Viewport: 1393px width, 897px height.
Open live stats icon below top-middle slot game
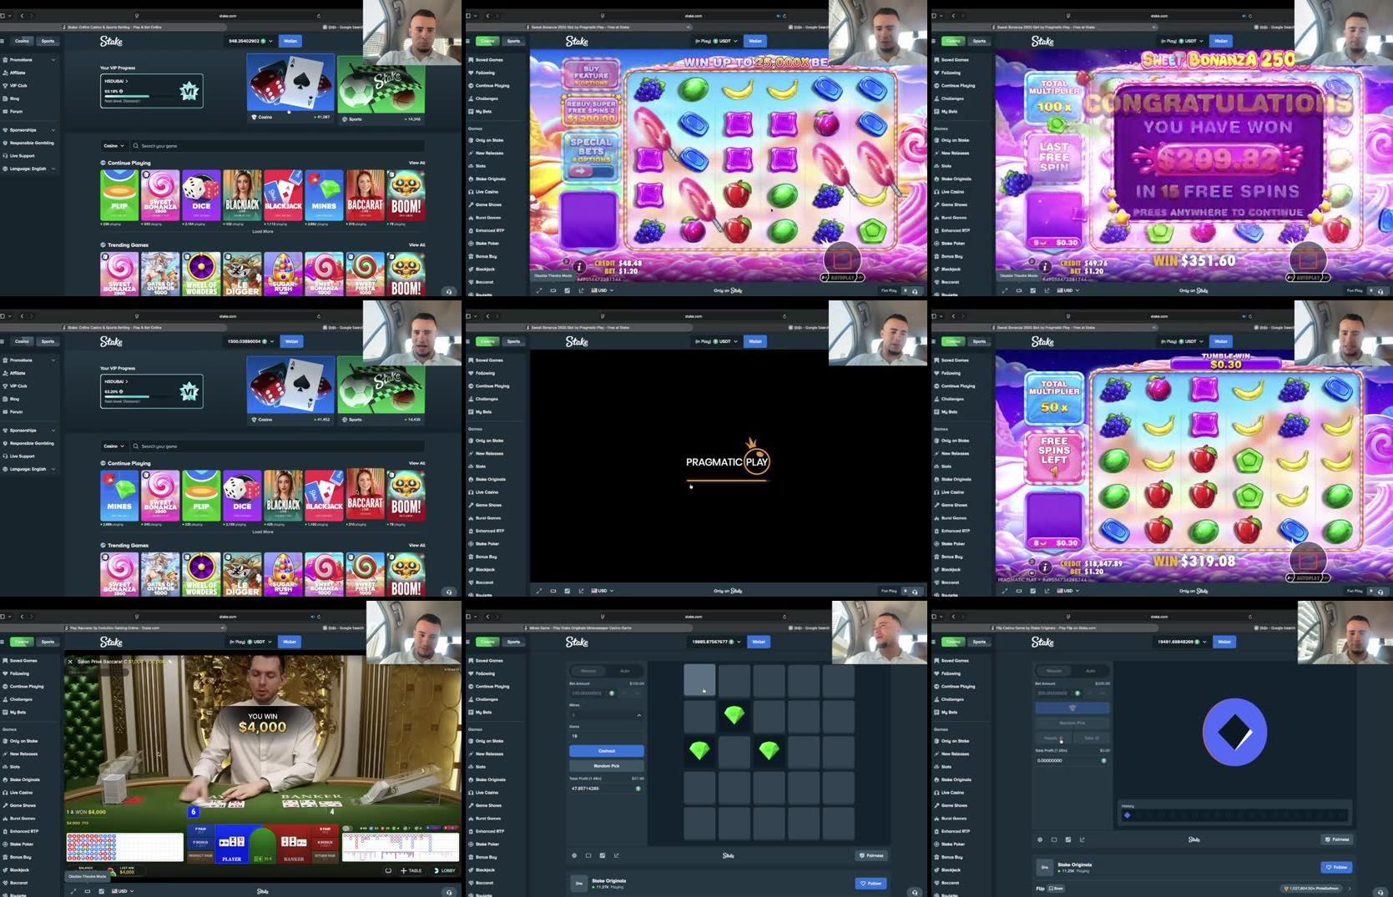[x=567, y=290]
